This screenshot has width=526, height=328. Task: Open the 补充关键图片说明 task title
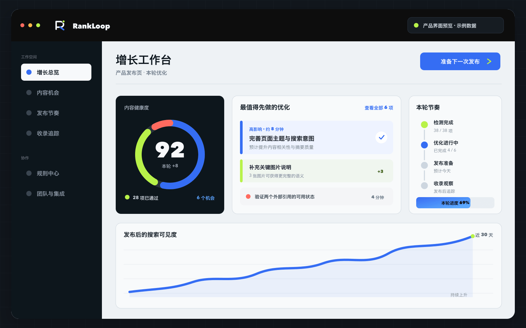coord(270,167)
